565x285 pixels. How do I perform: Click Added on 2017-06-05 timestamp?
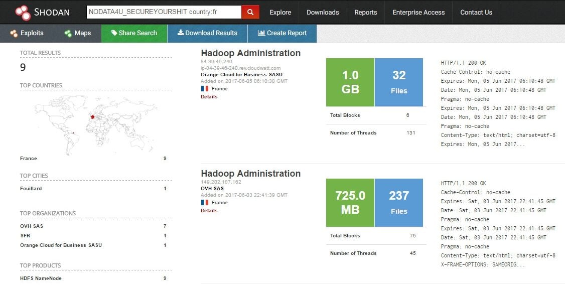pos(244,81)
